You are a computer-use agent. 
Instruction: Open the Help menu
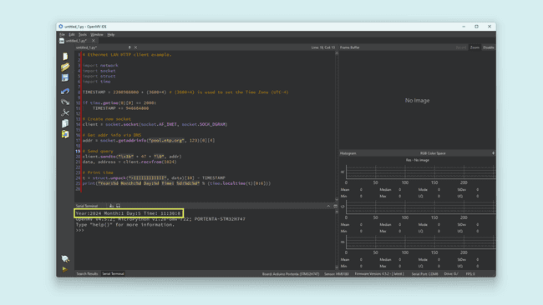(x=111, y=35)
